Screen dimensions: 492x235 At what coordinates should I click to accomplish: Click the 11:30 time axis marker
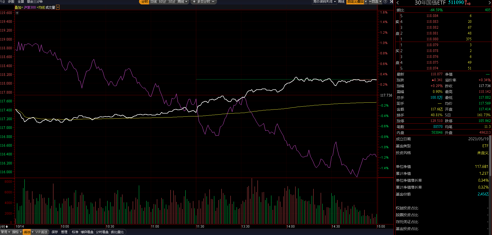point(200,227)
